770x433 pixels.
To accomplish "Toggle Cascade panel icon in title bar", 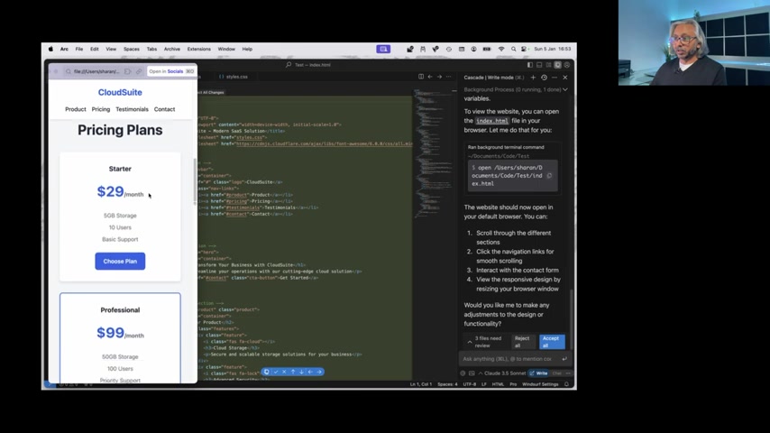I will click(558, 65).
